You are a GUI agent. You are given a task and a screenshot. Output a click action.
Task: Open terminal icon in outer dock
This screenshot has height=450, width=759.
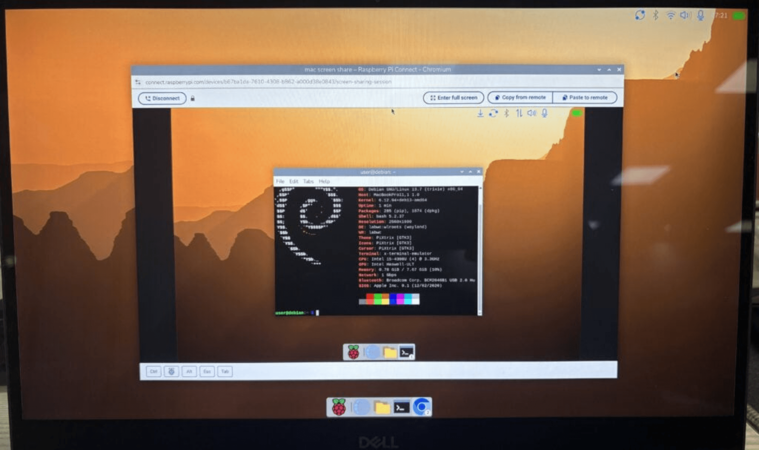coord(401,407)
